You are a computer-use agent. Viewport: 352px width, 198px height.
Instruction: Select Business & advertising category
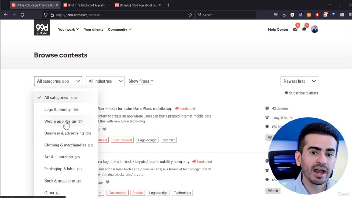pyautogui.click(x=66, y=133)
